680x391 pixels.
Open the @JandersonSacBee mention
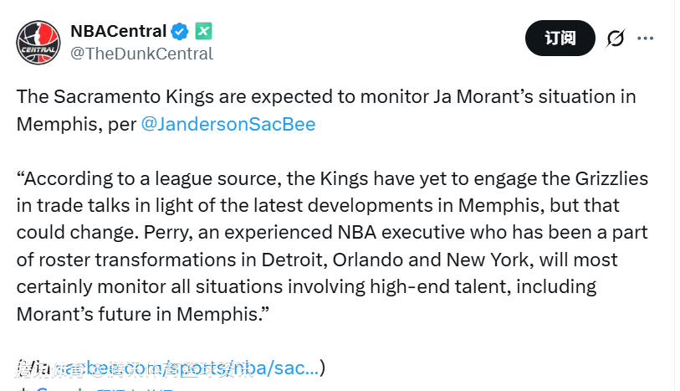tap(228, 125)
